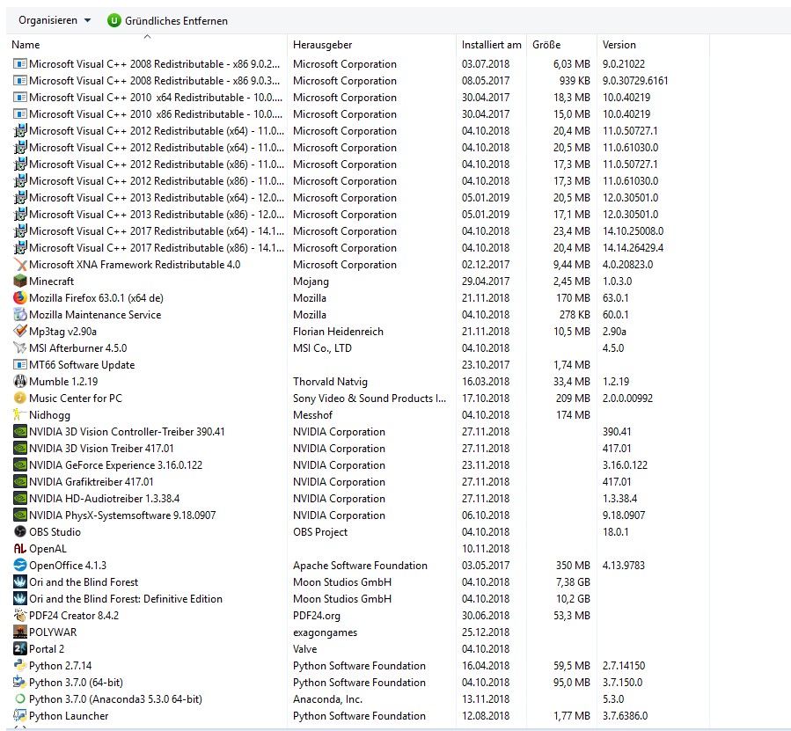The width and height of the screenshot is (791, 731).
Task: Click the Portal 2 icon
Action: click(x=19, y=648)
